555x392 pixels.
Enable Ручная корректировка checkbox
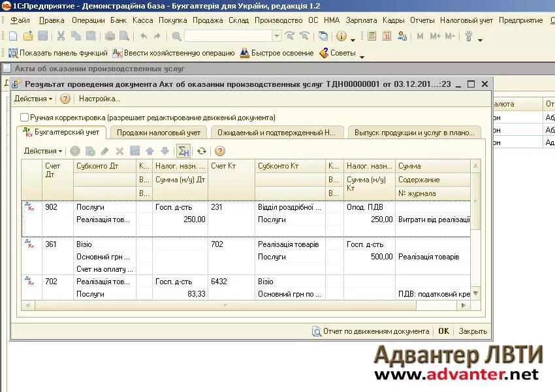click(24, 117)
